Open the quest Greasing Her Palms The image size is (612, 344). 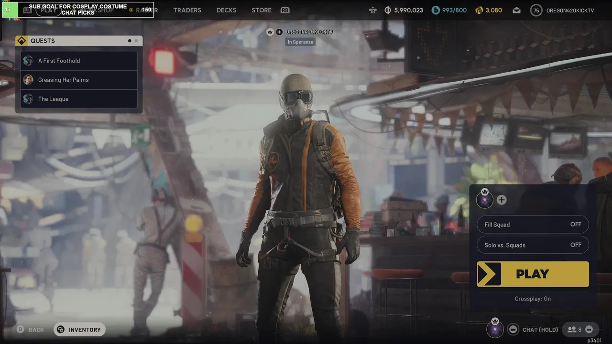tap(79, 80)
